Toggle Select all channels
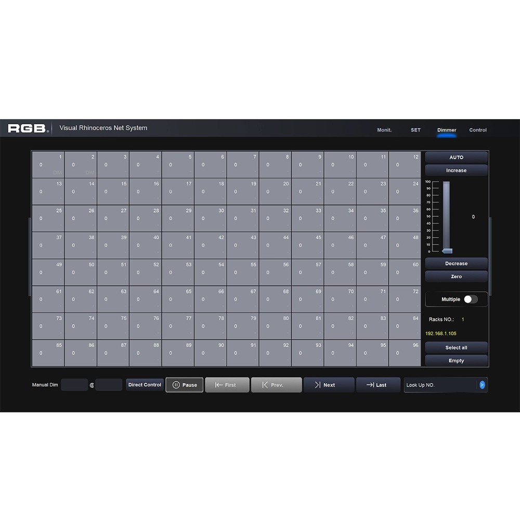The height and width of the screenshot is (520, 520). pyautogui.click(x=456, y=347)
